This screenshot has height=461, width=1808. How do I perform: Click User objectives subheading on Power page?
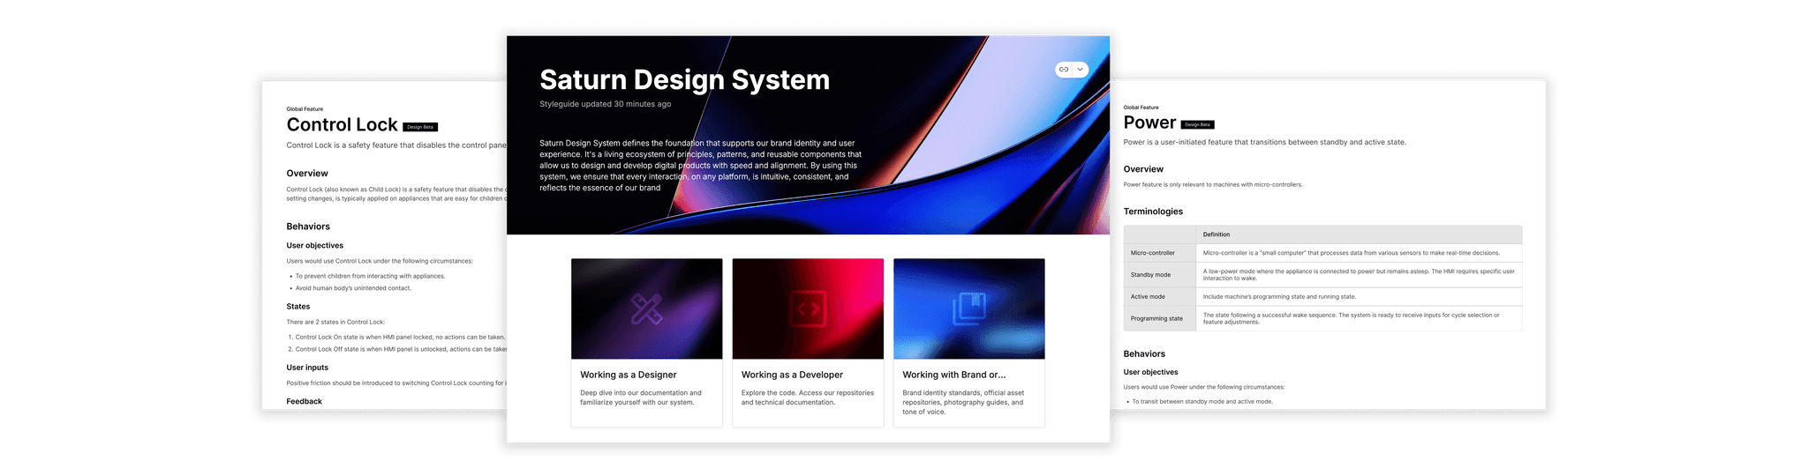(1150, 372)
